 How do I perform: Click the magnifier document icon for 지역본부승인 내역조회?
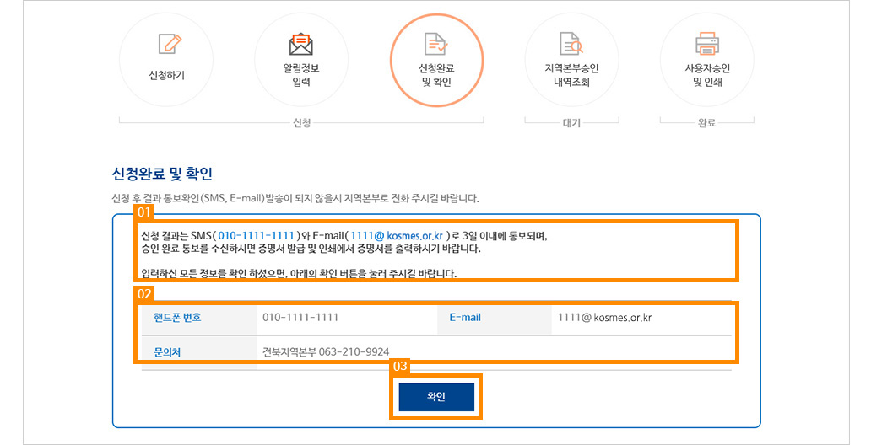coord(571,44)
